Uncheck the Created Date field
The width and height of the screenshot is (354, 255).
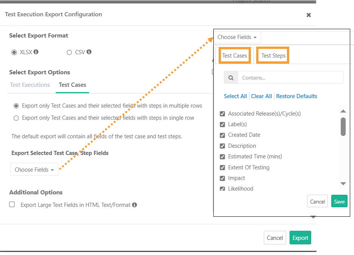[x=222, y=135]
